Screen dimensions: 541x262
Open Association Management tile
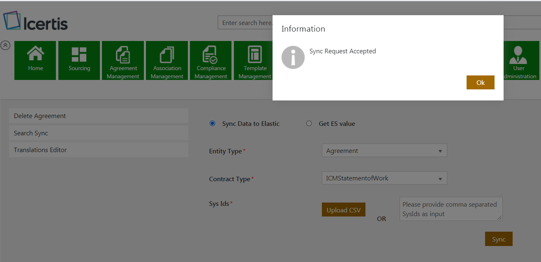pos(167,60)
